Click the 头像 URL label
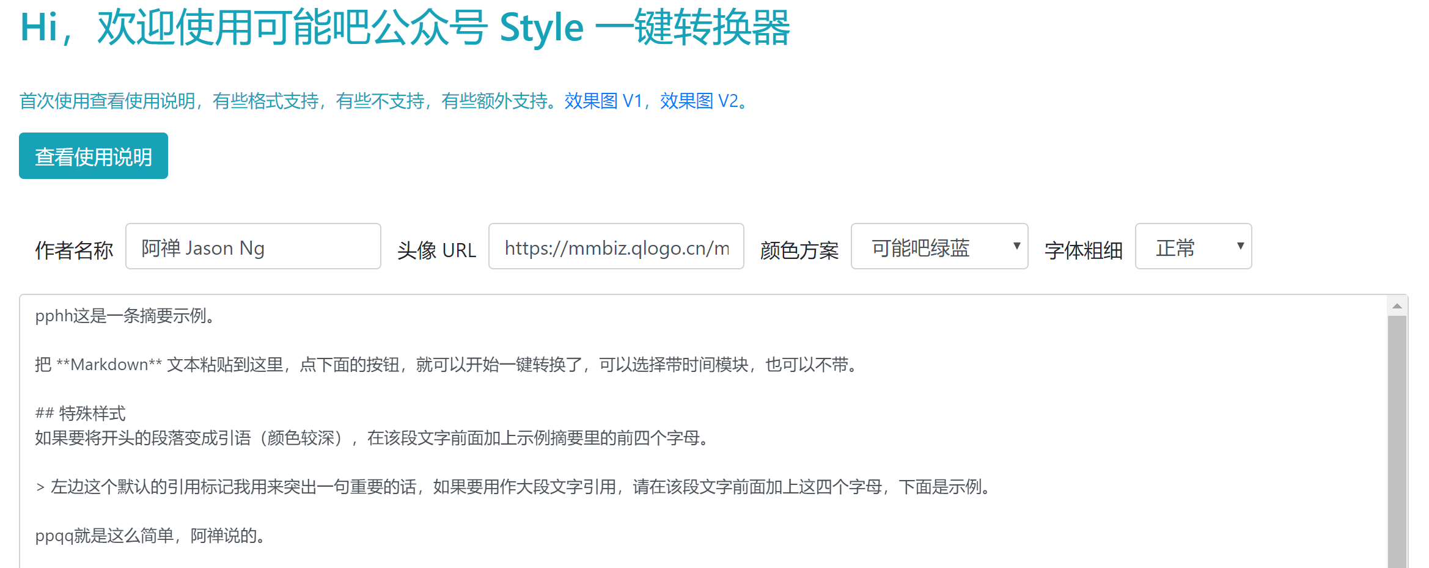The height and width of the screenshot is (568, 1429). click(x=436, y=250)
